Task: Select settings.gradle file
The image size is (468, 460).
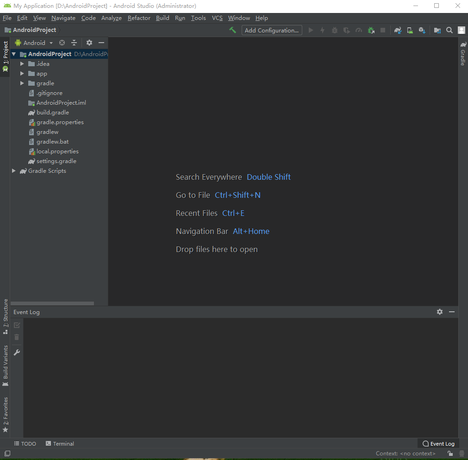Action: tap(56, 161)
